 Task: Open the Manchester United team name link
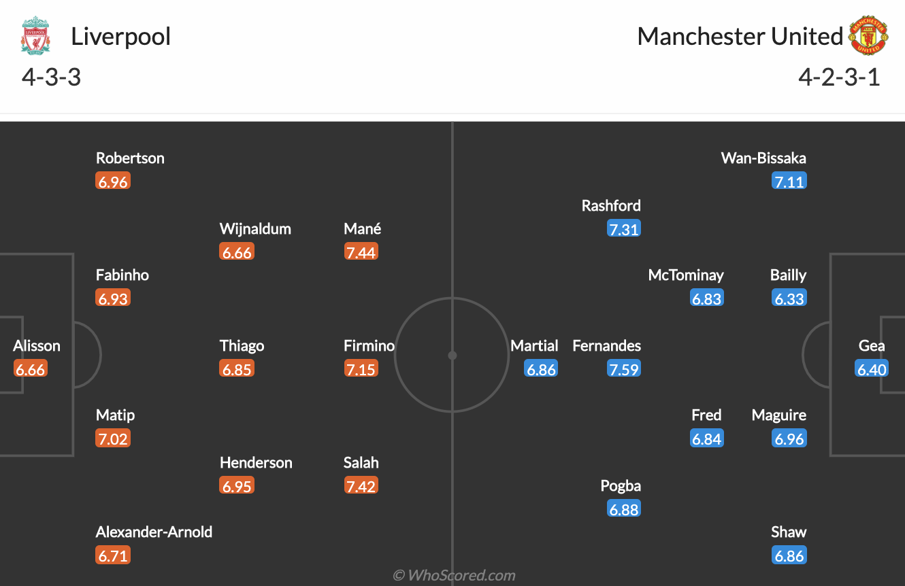click(x=740, y=36)
